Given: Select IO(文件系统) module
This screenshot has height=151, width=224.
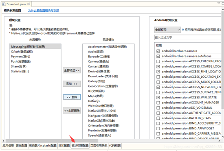Looking at the screenshot, I should [x=108, y=91].
